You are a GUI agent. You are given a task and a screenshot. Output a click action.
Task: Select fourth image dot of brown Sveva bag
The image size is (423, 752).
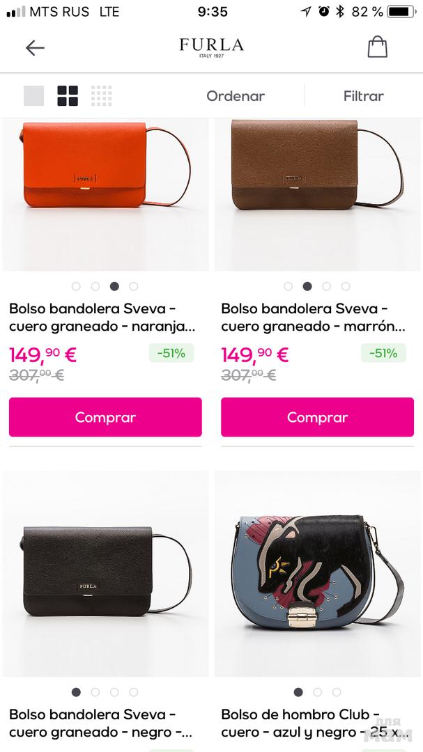point(346,286)
